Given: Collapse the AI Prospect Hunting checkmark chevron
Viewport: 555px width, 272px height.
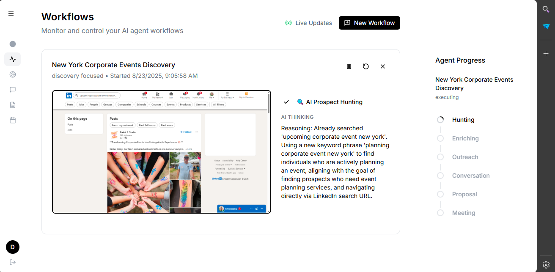Looking at the screenshot, I should [286, 102].
